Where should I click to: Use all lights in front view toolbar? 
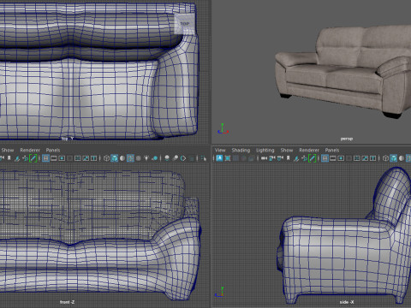146,158
